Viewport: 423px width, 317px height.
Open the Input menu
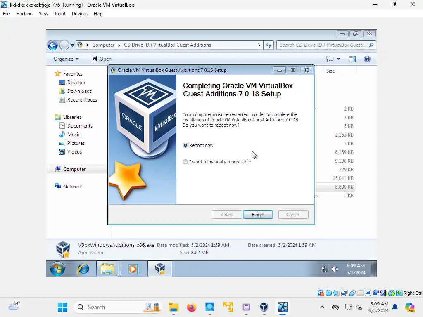(60, 14)
